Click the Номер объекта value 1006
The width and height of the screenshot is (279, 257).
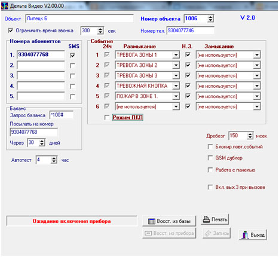[x=196, y=19]
